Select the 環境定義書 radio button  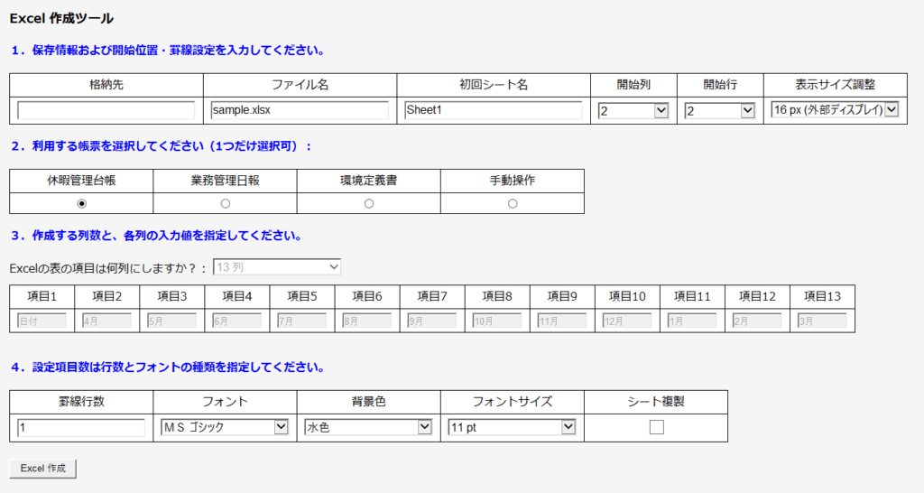click(x=368, y=203)
